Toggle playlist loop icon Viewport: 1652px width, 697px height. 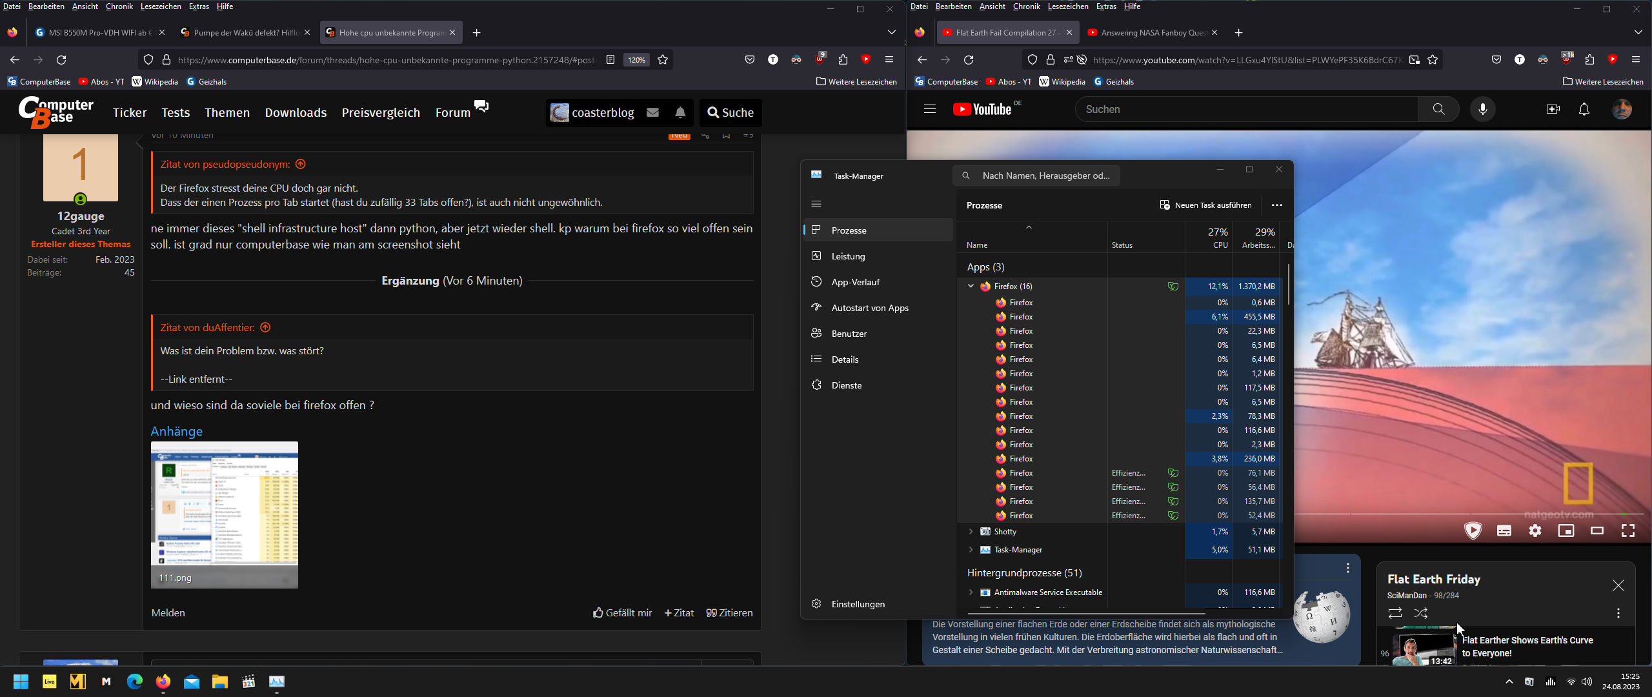point(1395,613)
